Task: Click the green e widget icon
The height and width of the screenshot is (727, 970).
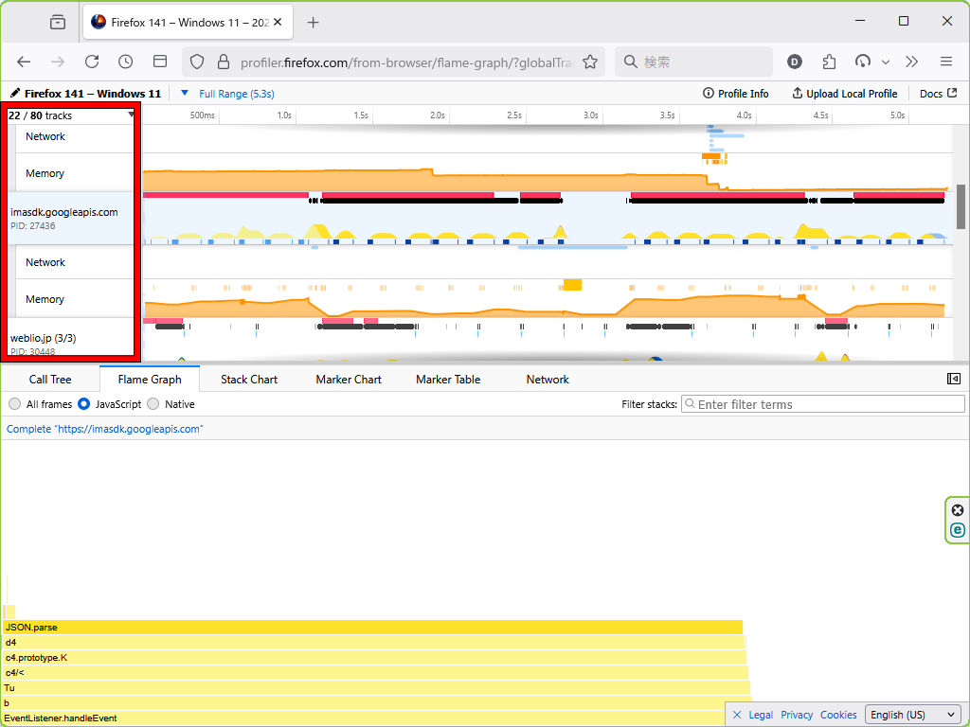Action: (958, 530)
